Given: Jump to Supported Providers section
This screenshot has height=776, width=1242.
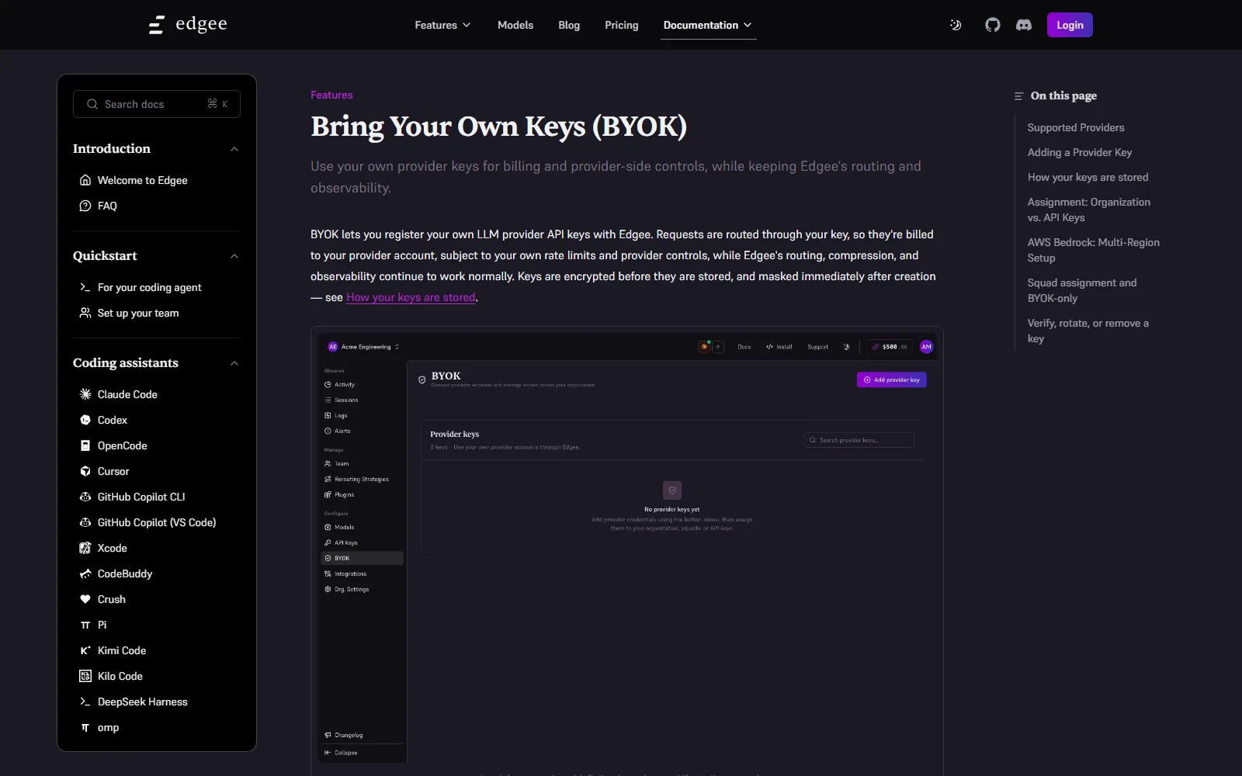Looking at the screenshot, I should [x=1076, y=127].
